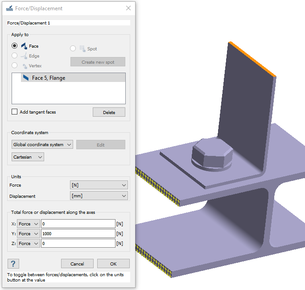The image size is (305, 290).
Task: Click the Delete button
Action: (x=109, y=112)
